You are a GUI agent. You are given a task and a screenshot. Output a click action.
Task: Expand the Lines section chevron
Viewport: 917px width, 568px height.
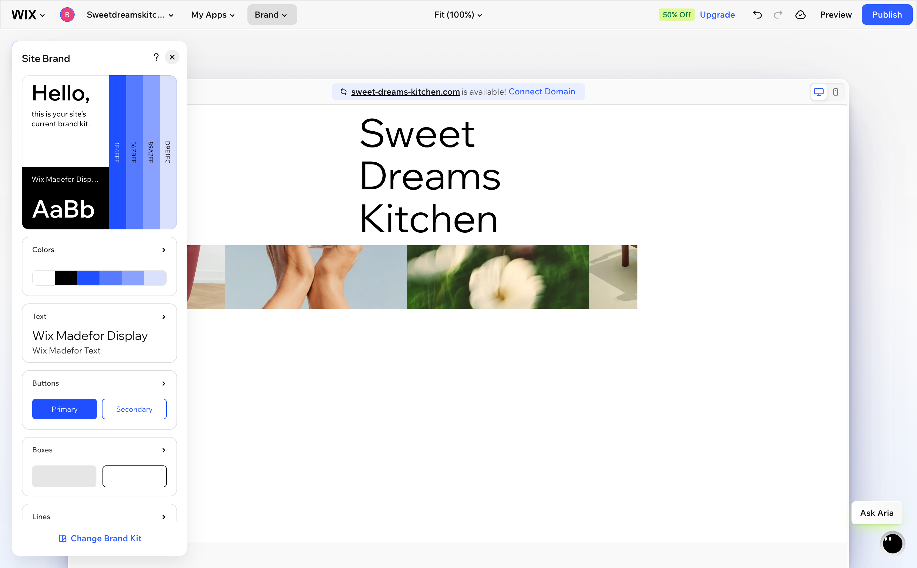point(164,517)
